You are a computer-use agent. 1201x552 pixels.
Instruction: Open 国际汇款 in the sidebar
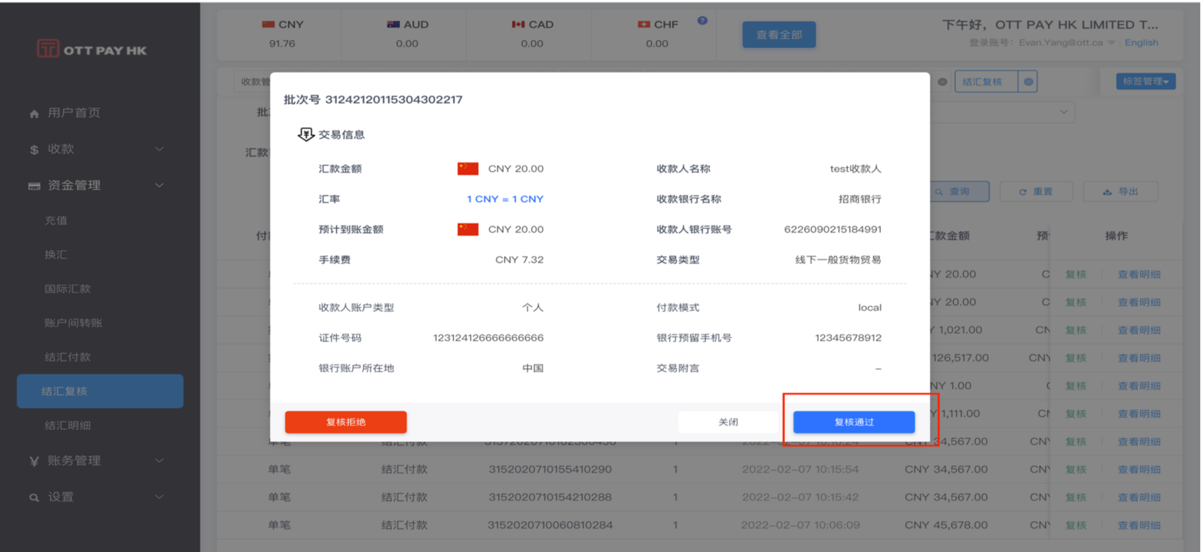68,289
